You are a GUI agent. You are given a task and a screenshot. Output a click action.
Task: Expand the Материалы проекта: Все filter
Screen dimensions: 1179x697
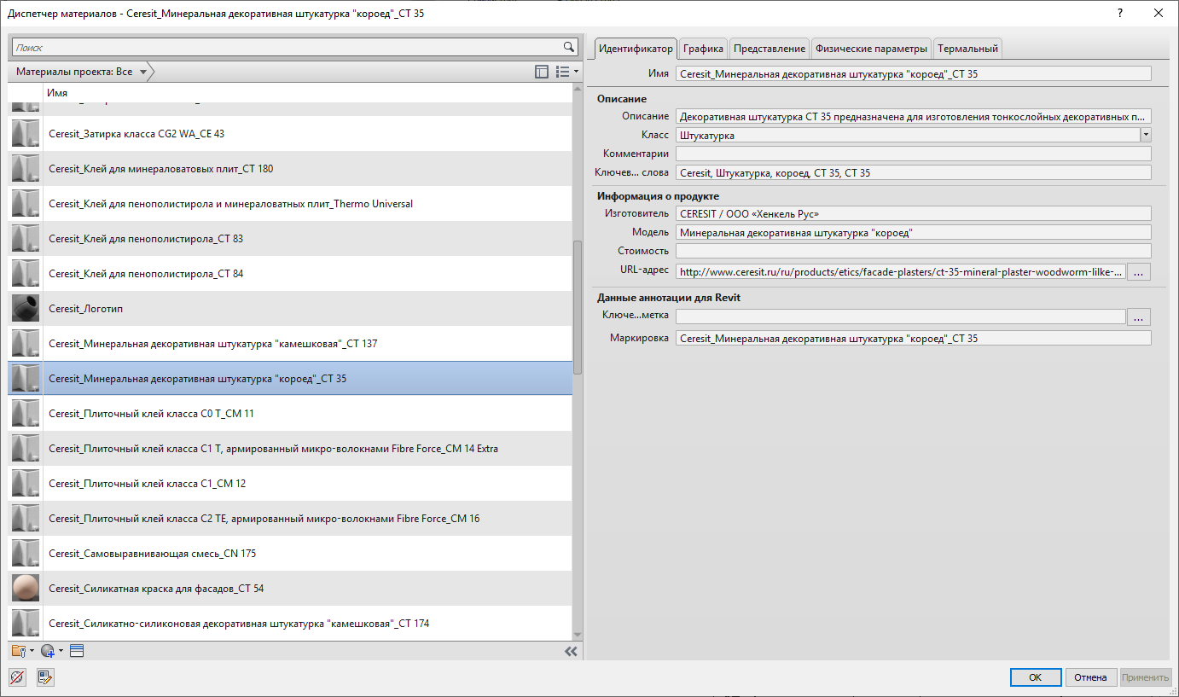(82, 72)
